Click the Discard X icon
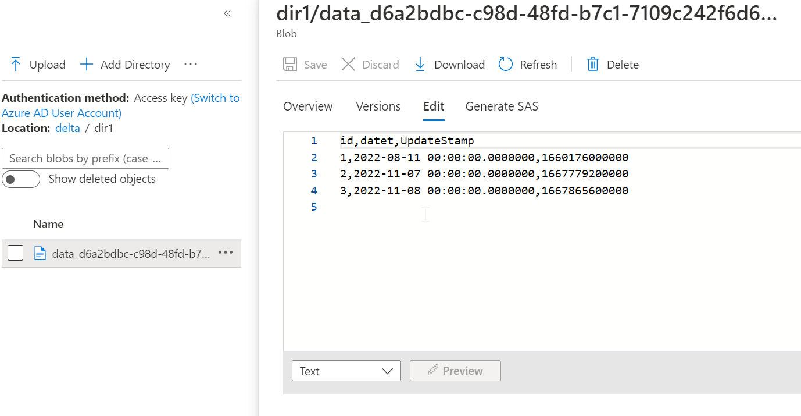Screen dimensions: 801x416 [x=348, y=65]
